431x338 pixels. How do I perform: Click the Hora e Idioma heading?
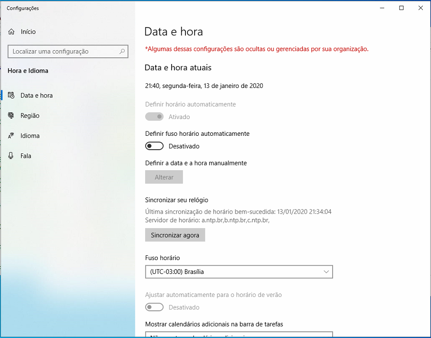pos(28,71)
